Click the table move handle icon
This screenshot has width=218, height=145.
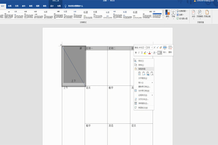pyautogui.click(x=61, y=45)
